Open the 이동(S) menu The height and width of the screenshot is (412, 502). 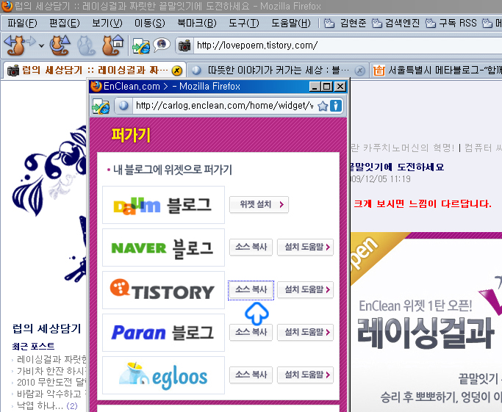click(149, 23)
